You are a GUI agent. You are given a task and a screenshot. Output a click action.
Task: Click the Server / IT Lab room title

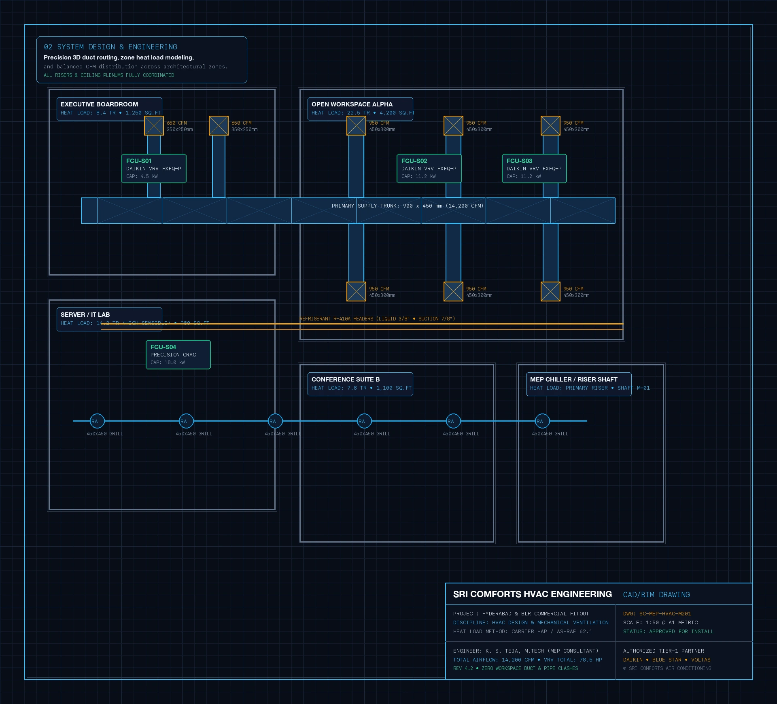pos(85,315)
